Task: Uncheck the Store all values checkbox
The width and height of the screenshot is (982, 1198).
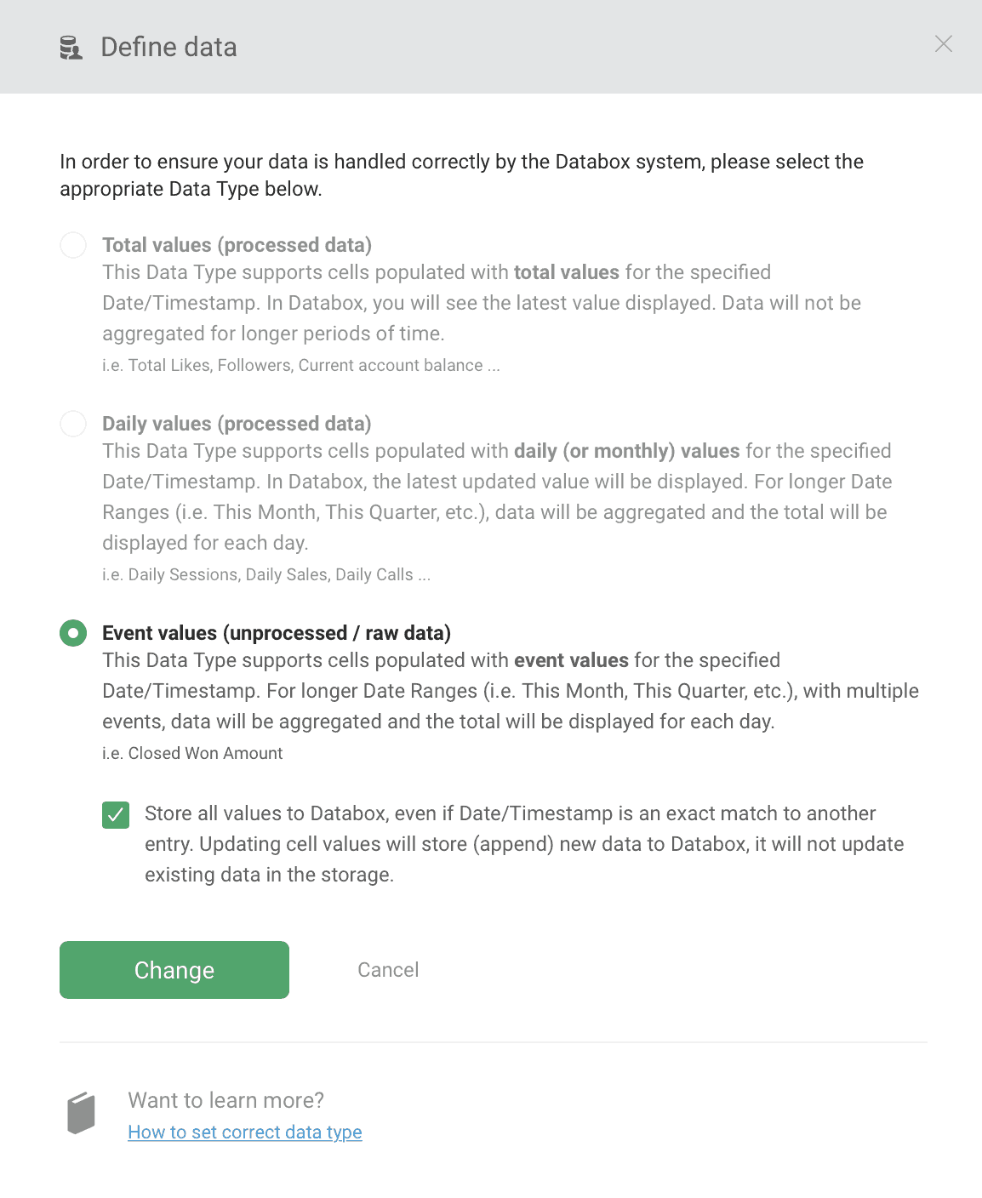Action: 116,815
